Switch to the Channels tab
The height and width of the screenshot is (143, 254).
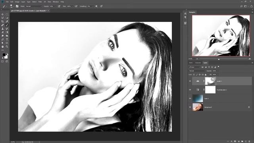[x=198, y=63]
